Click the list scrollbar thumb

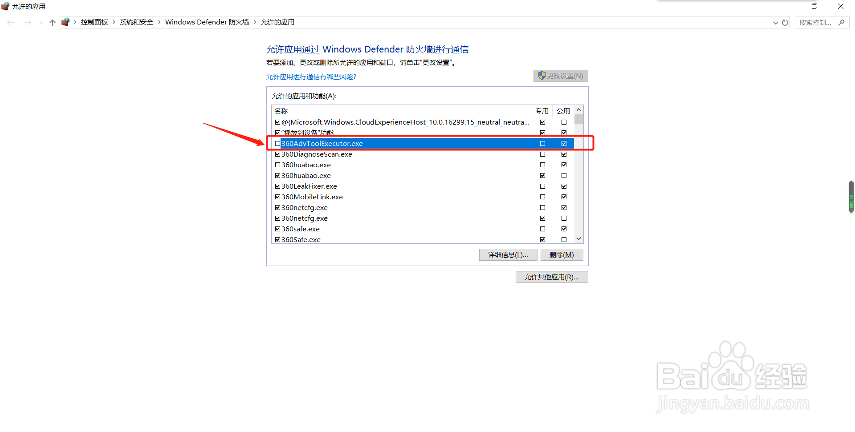(x=578, y=119)
